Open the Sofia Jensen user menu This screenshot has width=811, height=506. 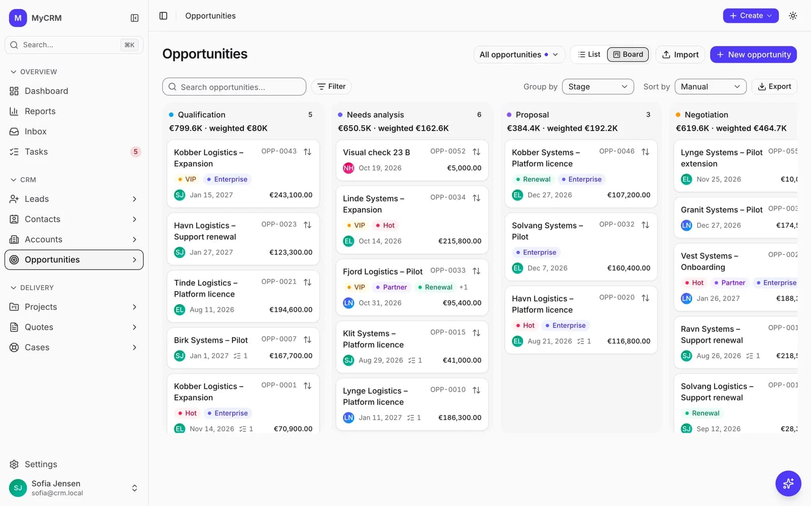pyautogui.click(x=74, y=488)
